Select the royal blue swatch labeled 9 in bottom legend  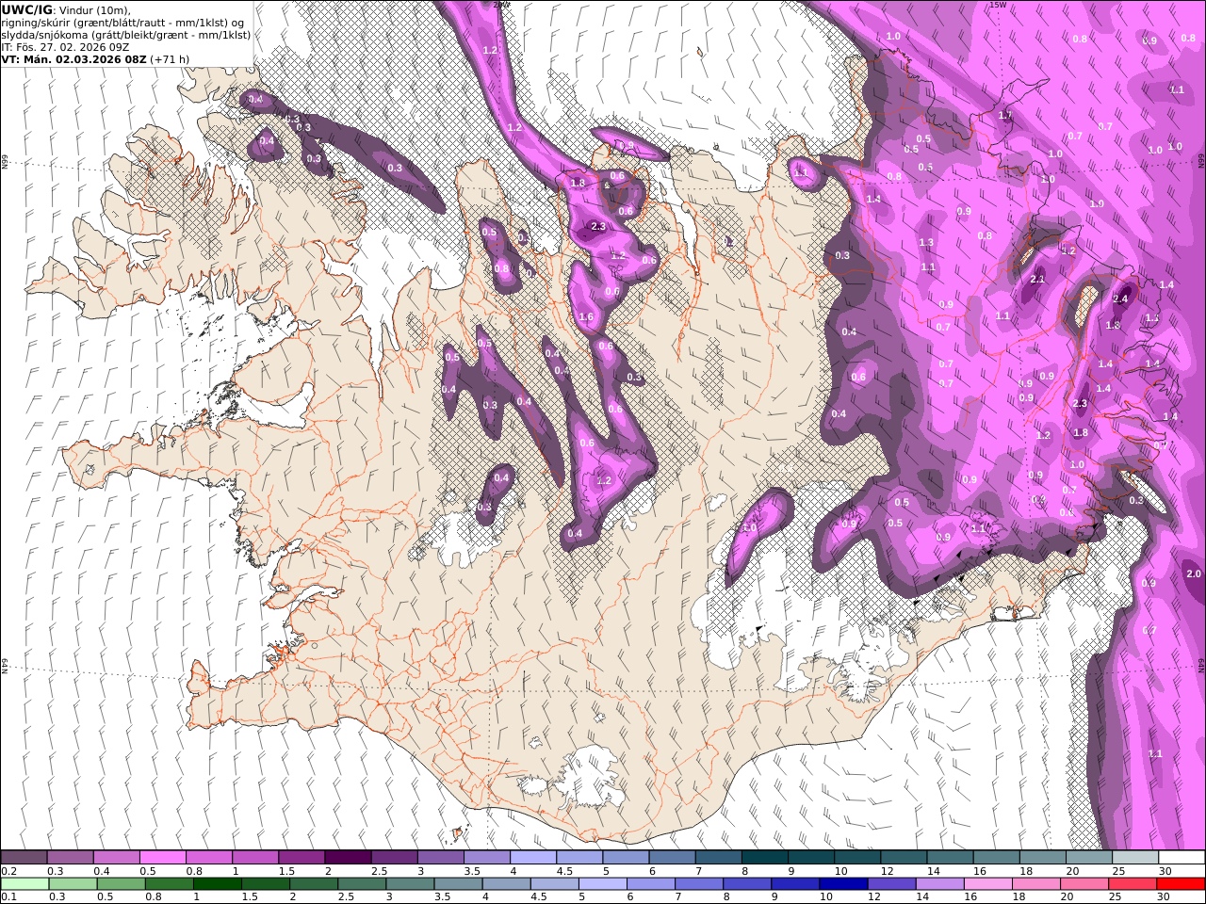tap(793, 884)
